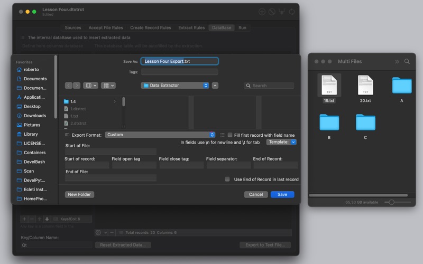Expand the Data Extractor location dropdown

coord(176,86)
